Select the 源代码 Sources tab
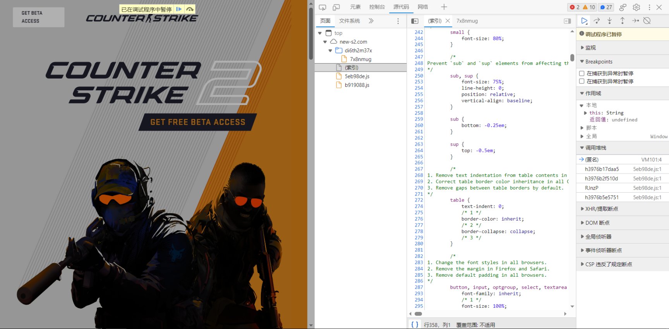The image size is (669, 329). pos(401,7)
